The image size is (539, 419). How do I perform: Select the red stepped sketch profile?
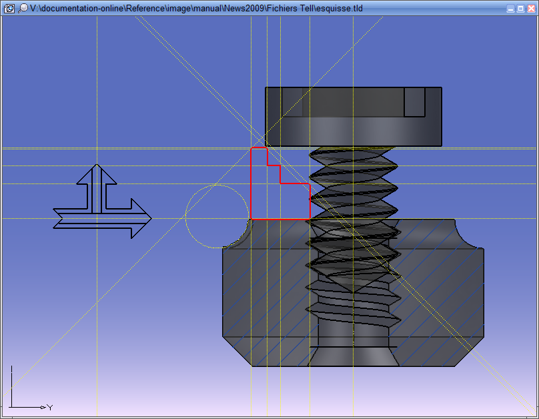(251, 187)
